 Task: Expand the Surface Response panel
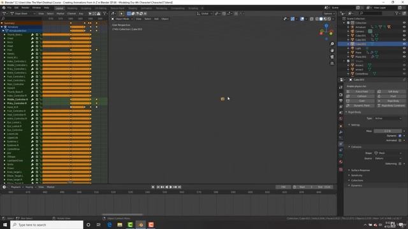(x=360, y=170)
